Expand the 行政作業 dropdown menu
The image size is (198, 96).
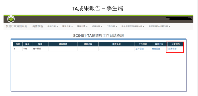(112, 27)
